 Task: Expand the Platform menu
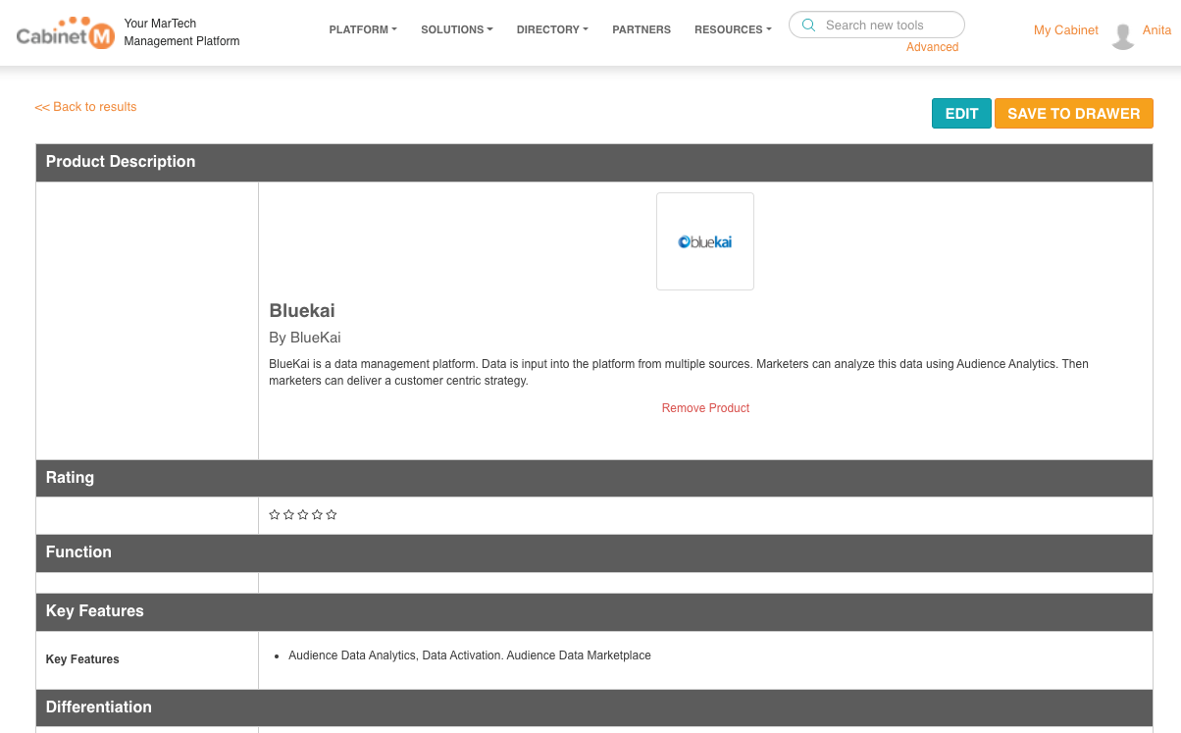(363, 29)
